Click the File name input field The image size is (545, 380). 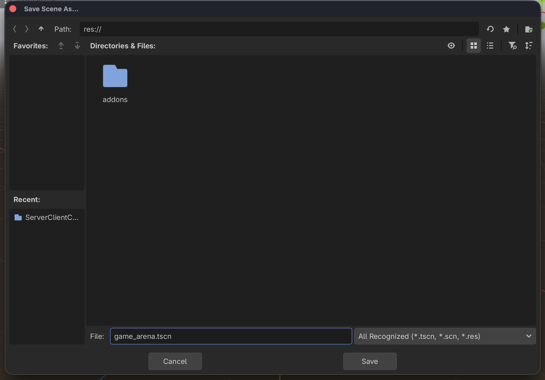pos(231,336)
